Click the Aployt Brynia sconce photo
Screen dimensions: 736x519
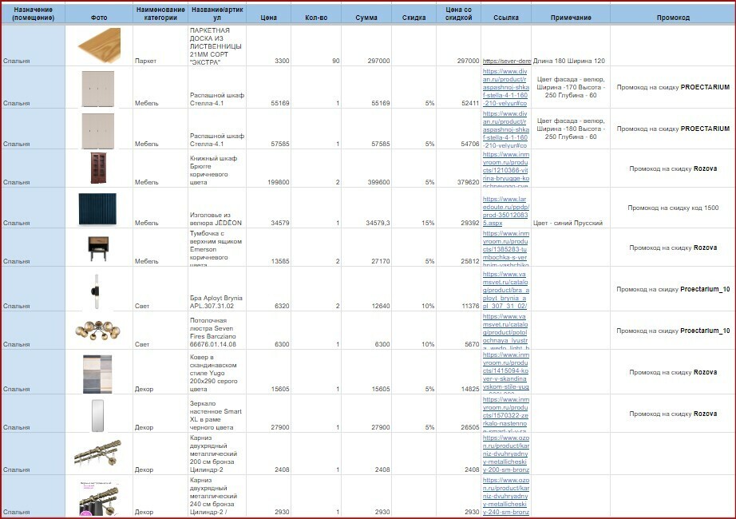(x=97, y=291)
